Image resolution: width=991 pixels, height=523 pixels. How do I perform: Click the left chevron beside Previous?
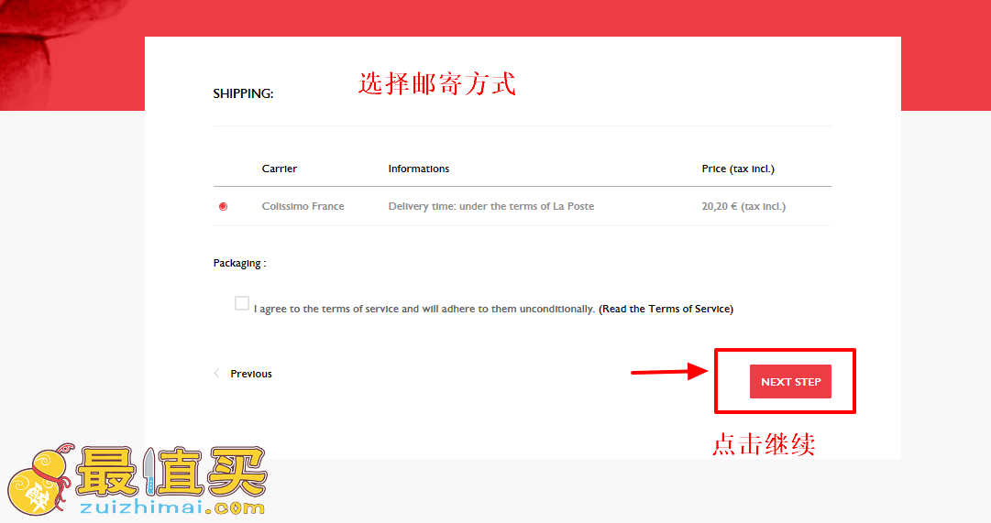click(x=216, y=374)
